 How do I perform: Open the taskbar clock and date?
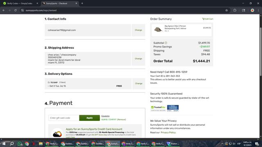[x=247, y=144]
